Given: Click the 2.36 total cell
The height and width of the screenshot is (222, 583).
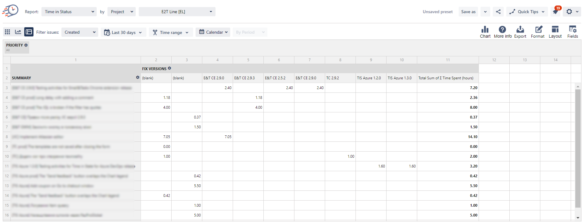Looking at the screenshot, I should click(448, 98).
